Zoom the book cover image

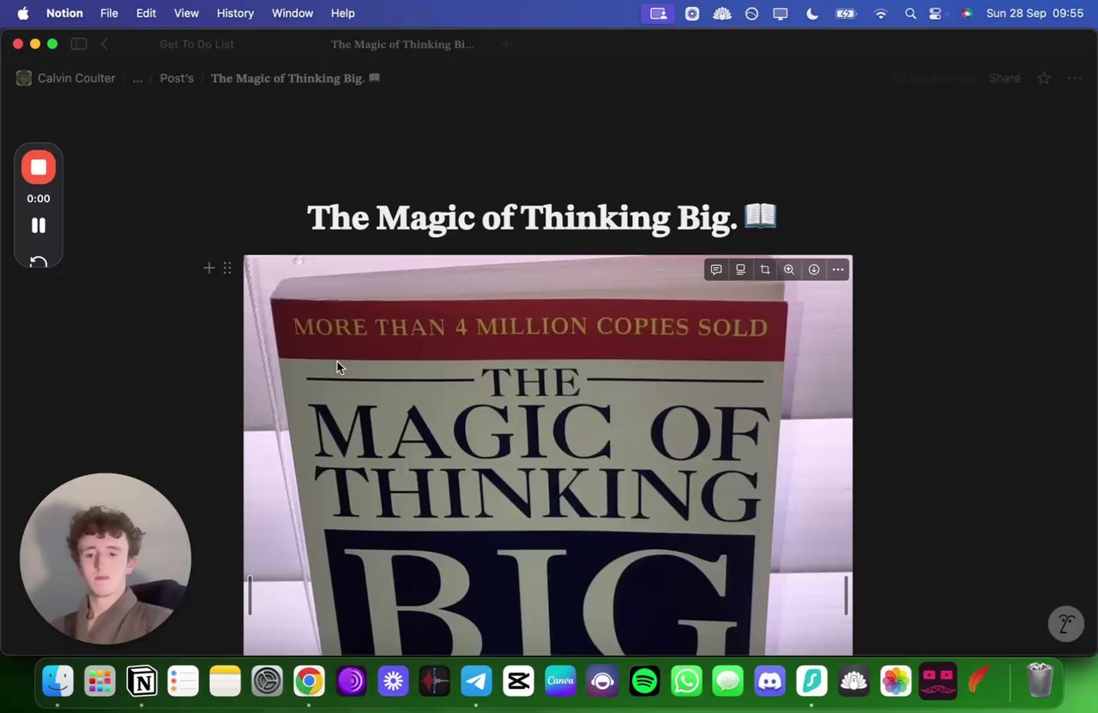(x=789, y=269)
